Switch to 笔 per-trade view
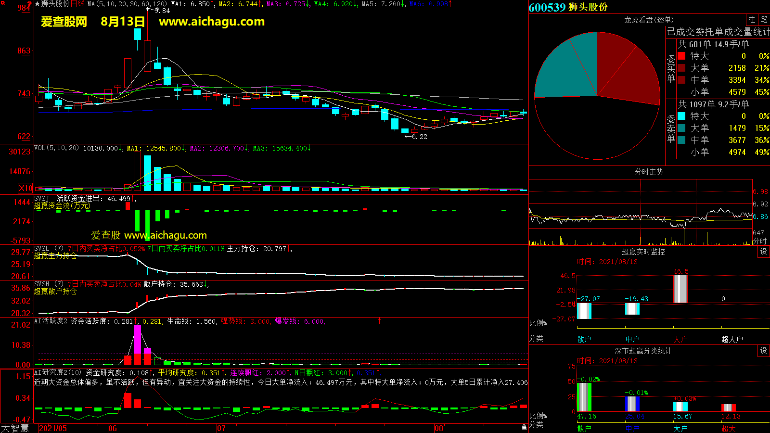The image size is (770, 433). pos(764,19)
